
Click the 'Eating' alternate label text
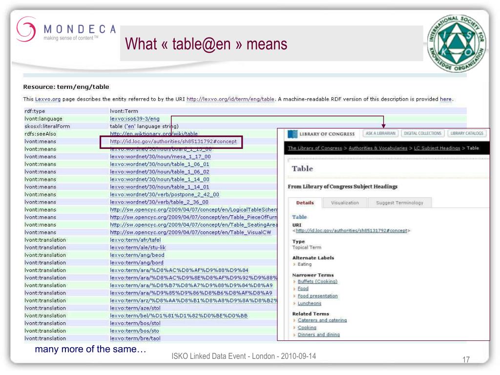pyautogui.click(x=305, y=264)
